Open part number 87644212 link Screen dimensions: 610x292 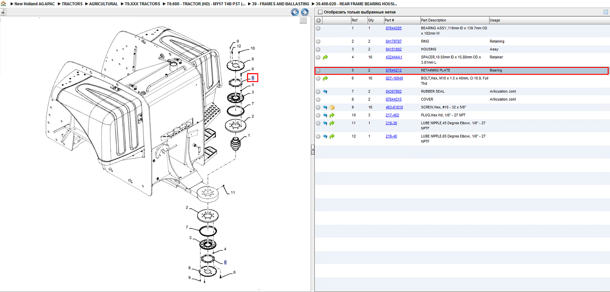pyautogui.click(x=394, y=71)
